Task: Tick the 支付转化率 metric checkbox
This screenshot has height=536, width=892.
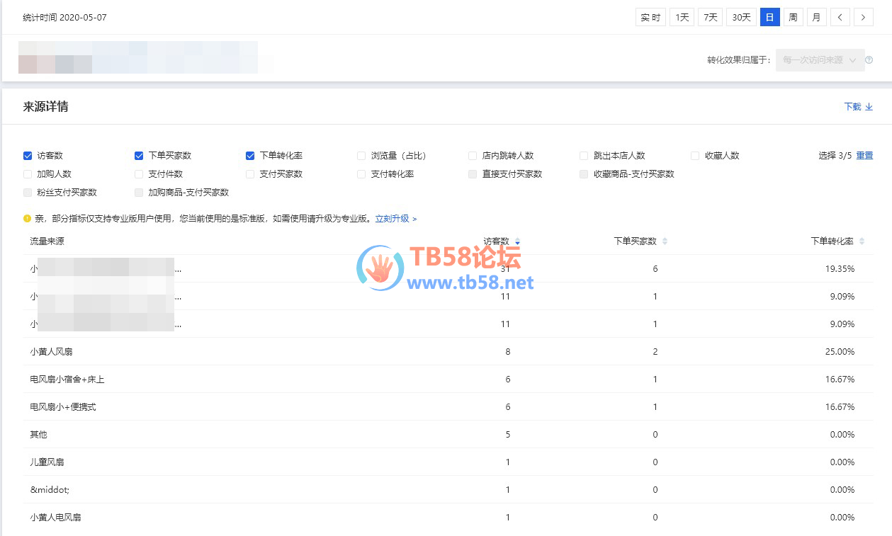Action: click(x=361, y=174)
